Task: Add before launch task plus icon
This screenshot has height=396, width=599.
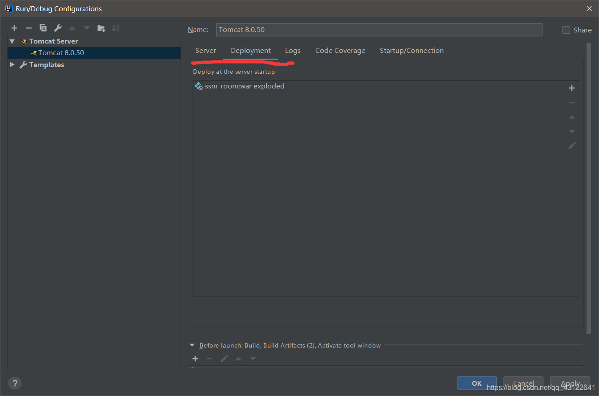Action: click(x=195, y=359)
